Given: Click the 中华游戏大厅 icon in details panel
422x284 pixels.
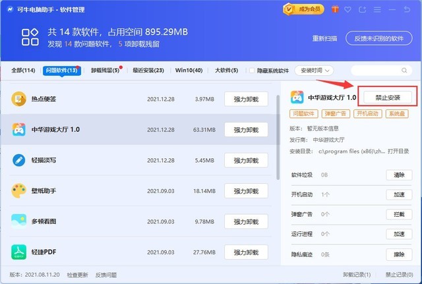Looking at the screenshot, I should 297,98.
